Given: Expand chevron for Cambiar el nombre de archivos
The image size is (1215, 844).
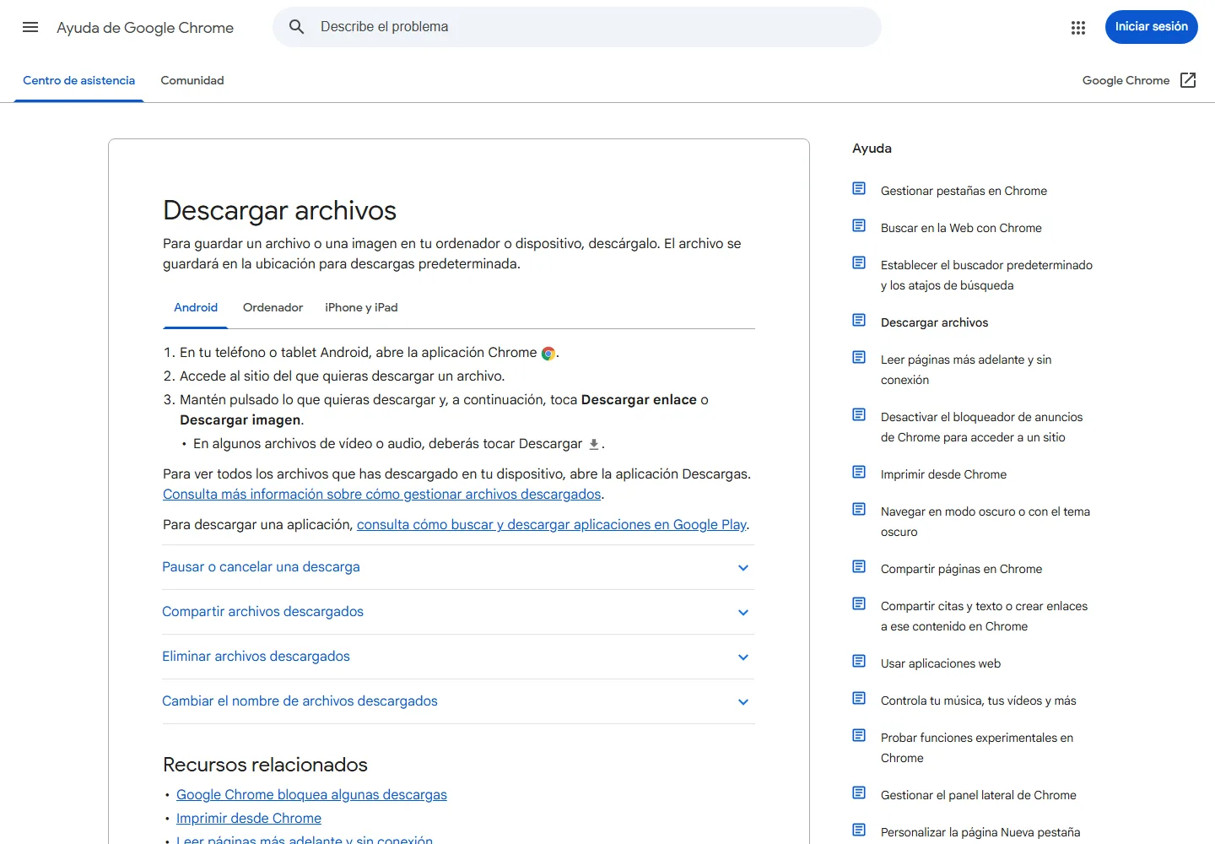Looking at the screenshot, I should [743, 702].
